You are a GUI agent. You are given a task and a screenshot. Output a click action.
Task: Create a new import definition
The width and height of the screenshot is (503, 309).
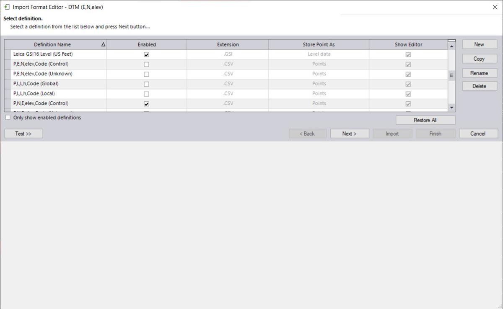(x=479, y=44)
